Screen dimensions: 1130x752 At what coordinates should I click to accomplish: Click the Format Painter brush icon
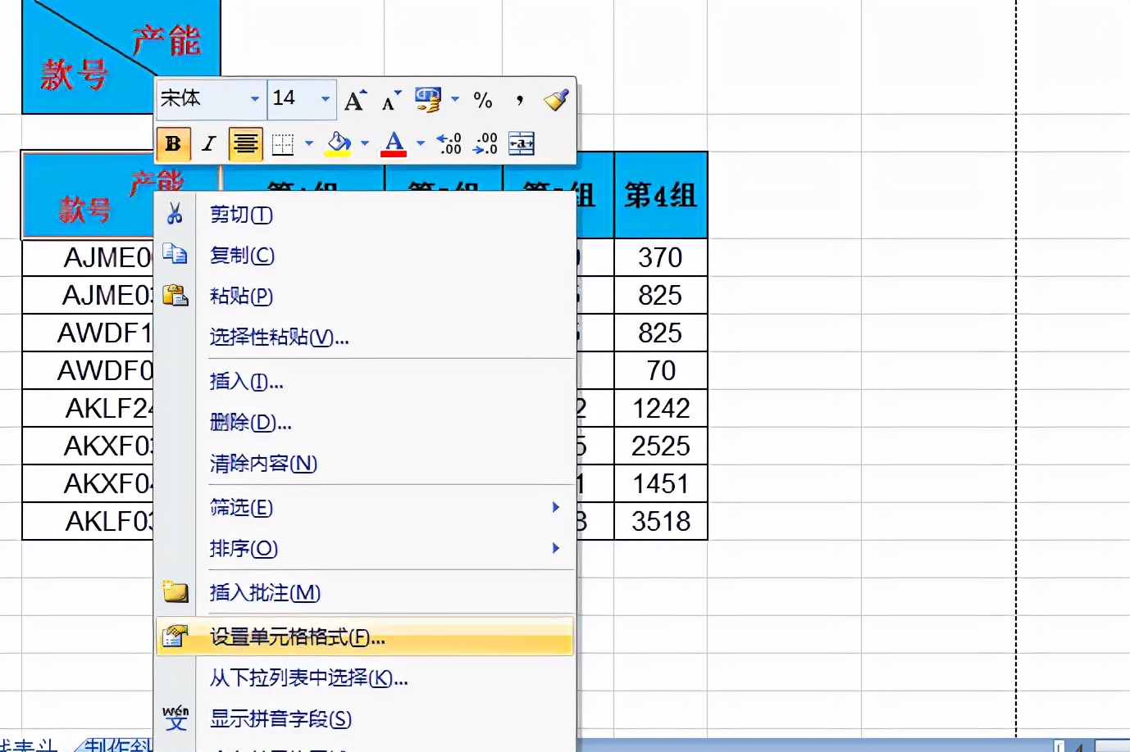(556, 100)
